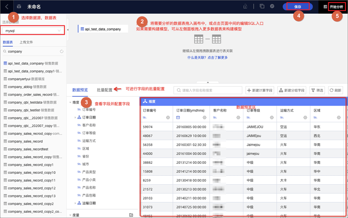348x218 pixels.
Task: Click the dataset title 未命名
Action: coord(34,7)
